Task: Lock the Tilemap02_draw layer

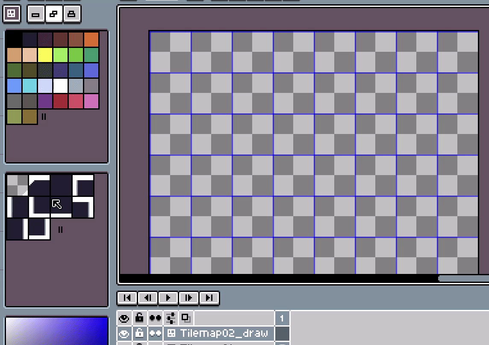Action: (x=139, y=333)
